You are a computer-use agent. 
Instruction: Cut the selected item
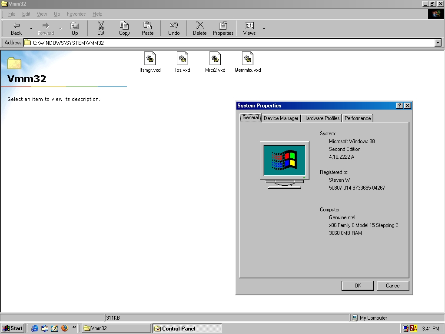(x=101, y=28)
